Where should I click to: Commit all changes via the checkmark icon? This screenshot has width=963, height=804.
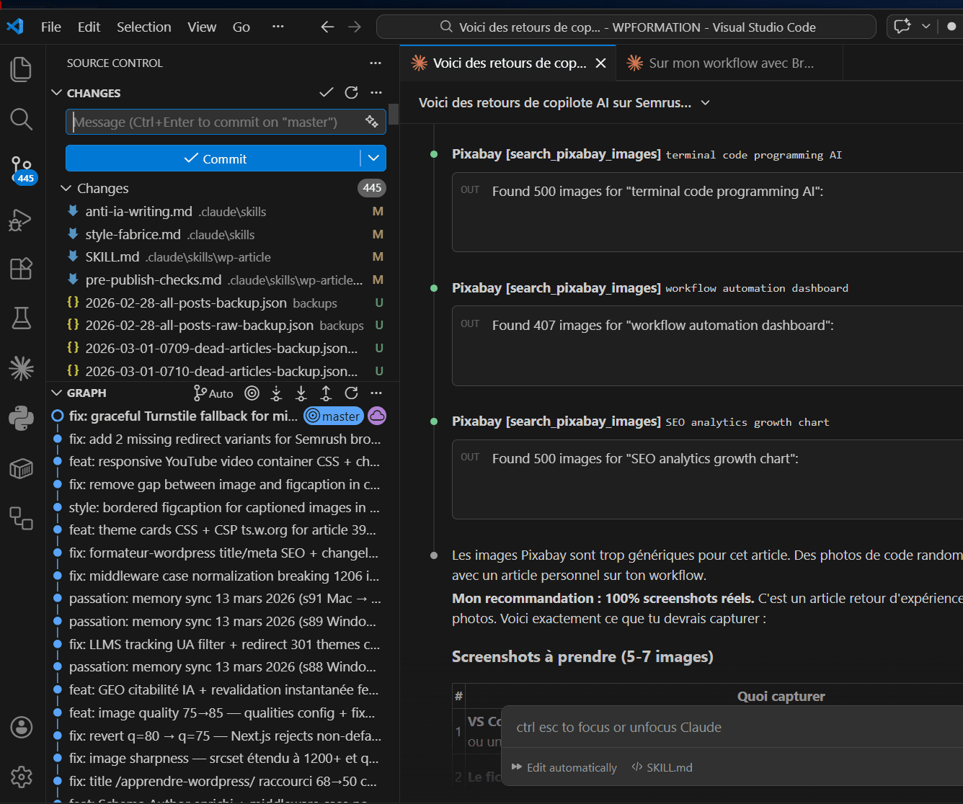[326, 92]
